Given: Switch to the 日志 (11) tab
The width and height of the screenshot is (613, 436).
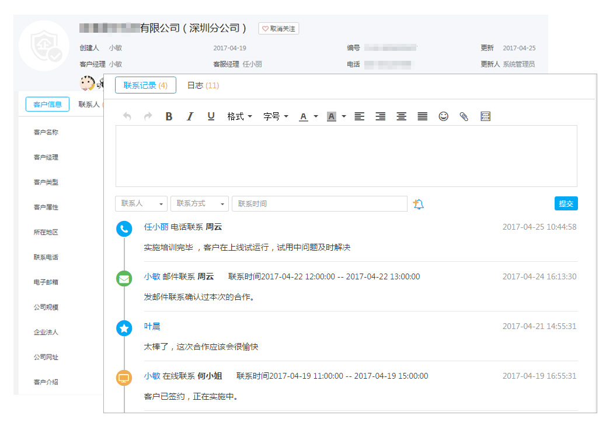Looking at the screenshot, I should click(203, 85).
